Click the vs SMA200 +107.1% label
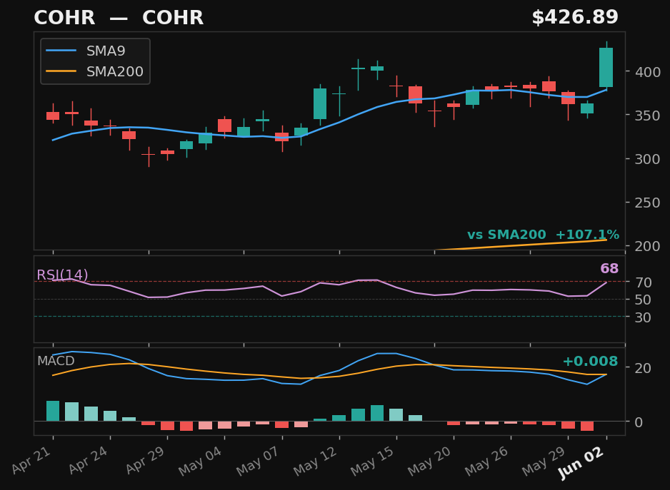 coord(543,235)
